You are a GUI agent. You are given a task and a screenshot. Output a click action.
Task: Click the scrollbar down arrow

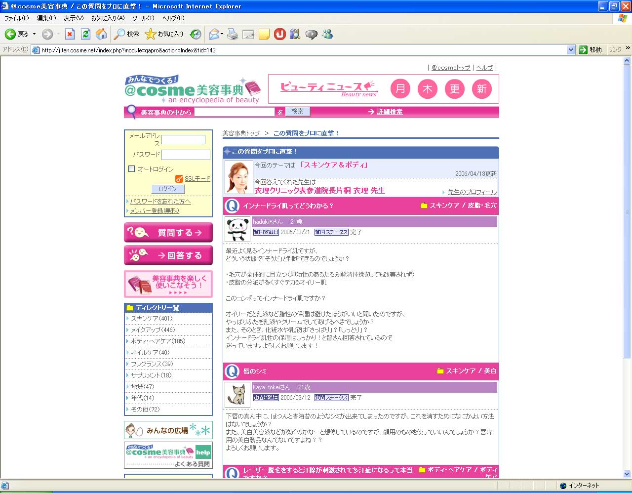(627, 474)
